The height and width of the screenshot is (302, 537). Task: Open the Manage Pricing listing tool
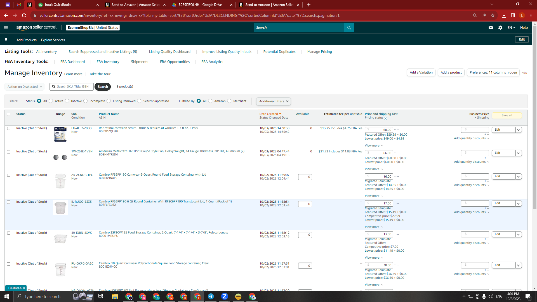[319, 52]
